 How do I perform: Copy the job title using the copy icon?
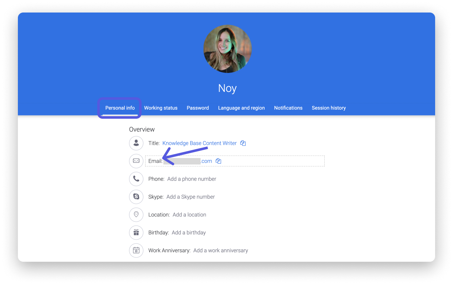point(243,143)
